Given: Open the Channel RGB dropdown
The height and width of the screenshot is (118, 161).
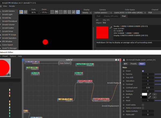Looking at the screenshot, I should click(154, 13).
